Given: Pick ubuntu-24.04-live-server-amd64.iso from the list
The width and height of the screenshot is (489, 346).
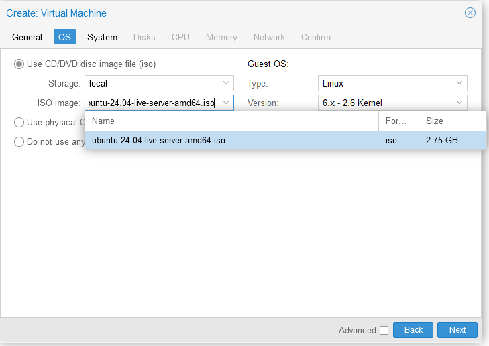Looking at the screenshot, I should coord(158,141).
